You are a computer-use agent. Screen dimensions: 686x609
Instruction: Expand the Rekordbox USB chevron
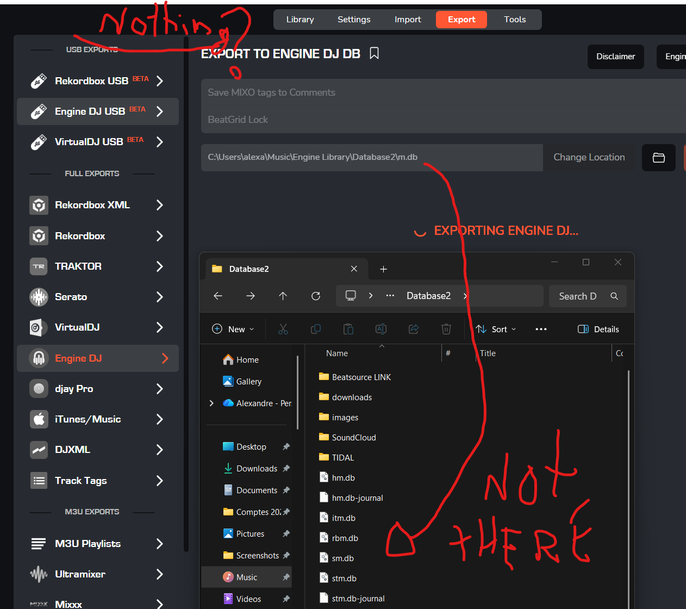pyautogui.click(x=160, y=81)
